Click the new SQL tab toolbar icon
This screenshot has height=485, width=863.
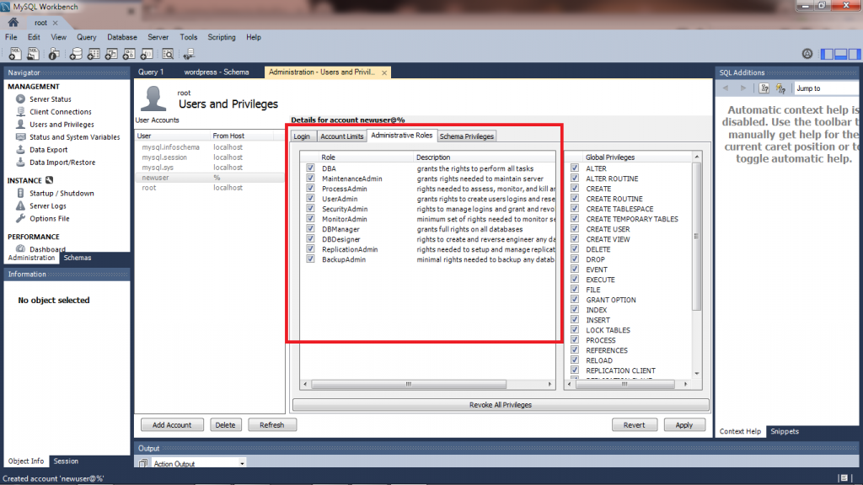pos(13,54)
